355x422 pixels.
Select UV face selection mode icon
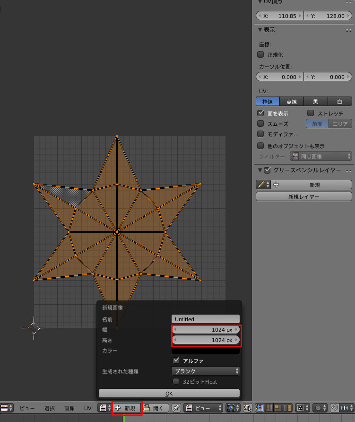pyautogui.click(x=278, y=408)
